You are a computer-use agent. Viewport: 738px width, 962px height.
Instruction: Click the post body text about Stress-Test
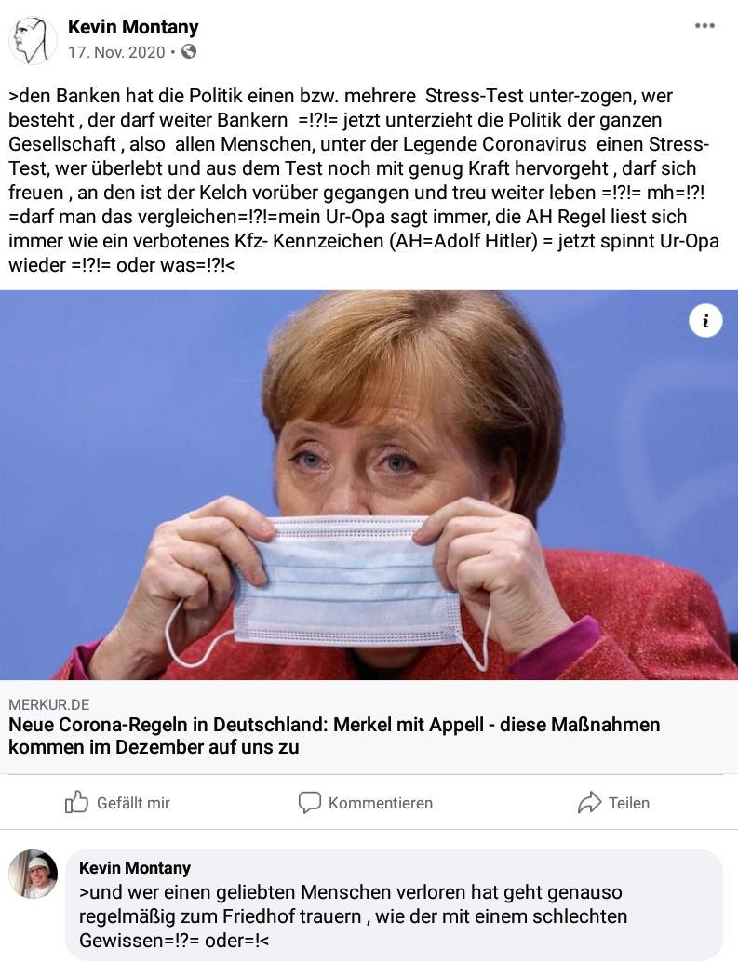[363, 180]
